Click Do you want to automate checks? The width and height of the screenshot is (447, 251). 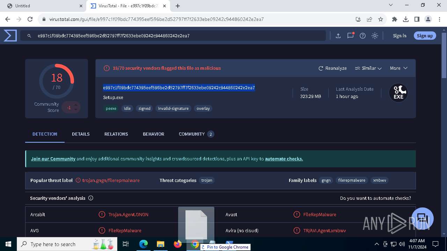click(375, 198)
